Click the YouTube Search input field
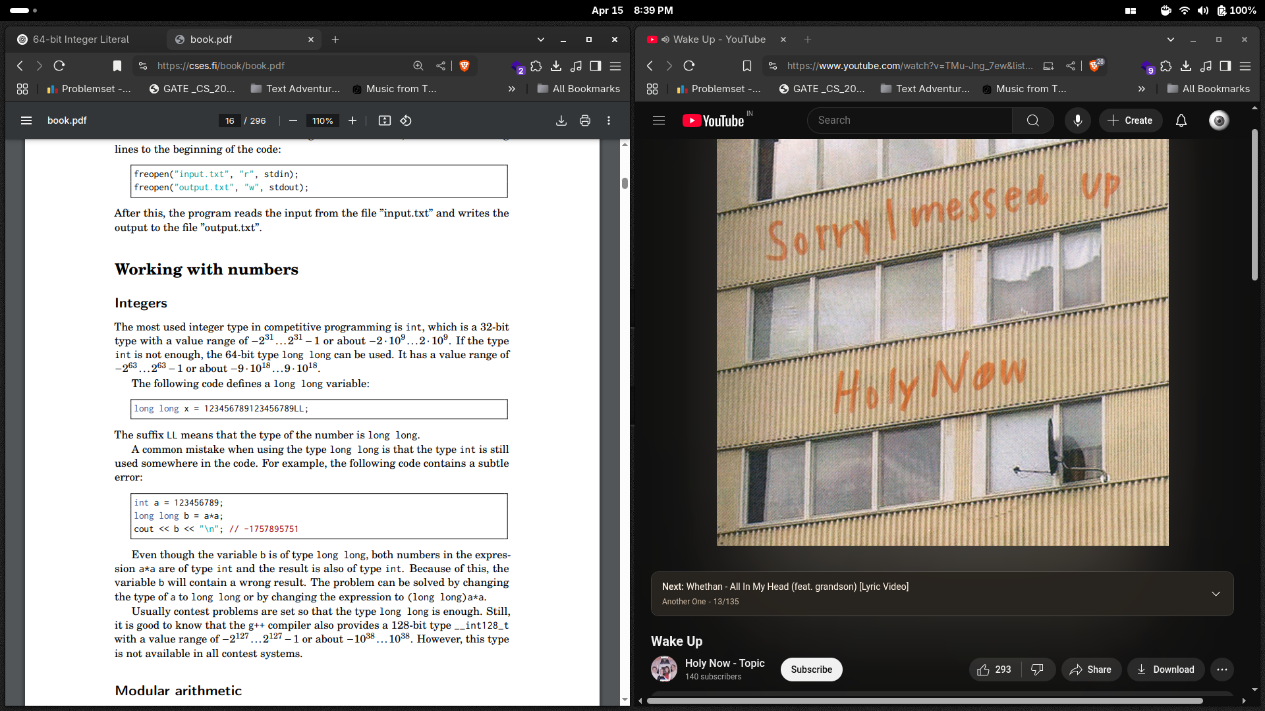The width and height of the screenshot is (1265, 711). coord(909,120)
